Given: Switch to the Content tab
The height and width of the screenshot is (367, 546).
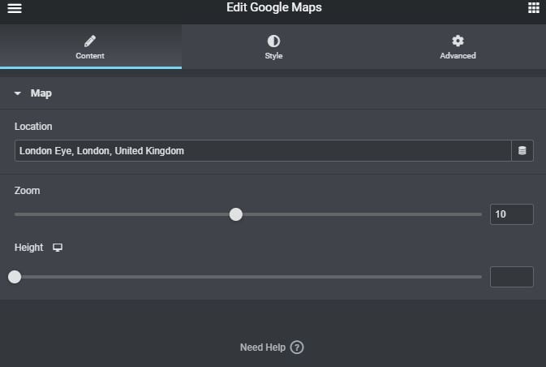Looking at the screenshot, I should coord(90,47).
